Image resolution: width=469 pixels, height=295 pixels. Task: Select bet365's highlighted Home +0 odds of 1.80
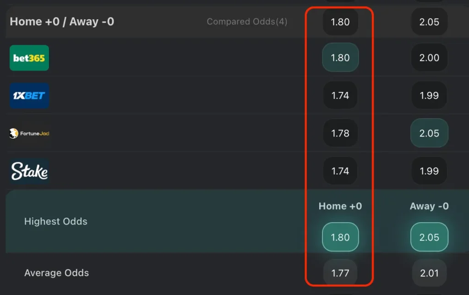340,58
